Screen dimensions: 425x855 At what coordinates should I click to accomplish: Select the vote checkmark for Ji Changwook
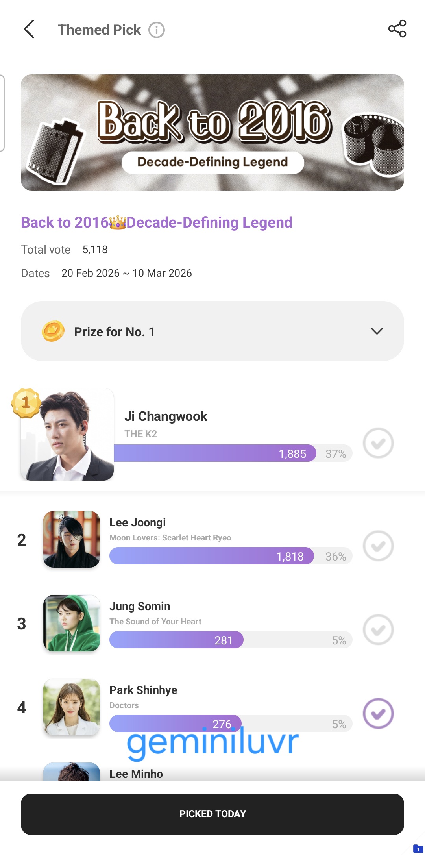coord(378,443)
